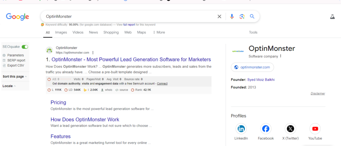Click the Semrush keyword difficulty icon
Screen dimensions: 341x146
tap(42, 25)
